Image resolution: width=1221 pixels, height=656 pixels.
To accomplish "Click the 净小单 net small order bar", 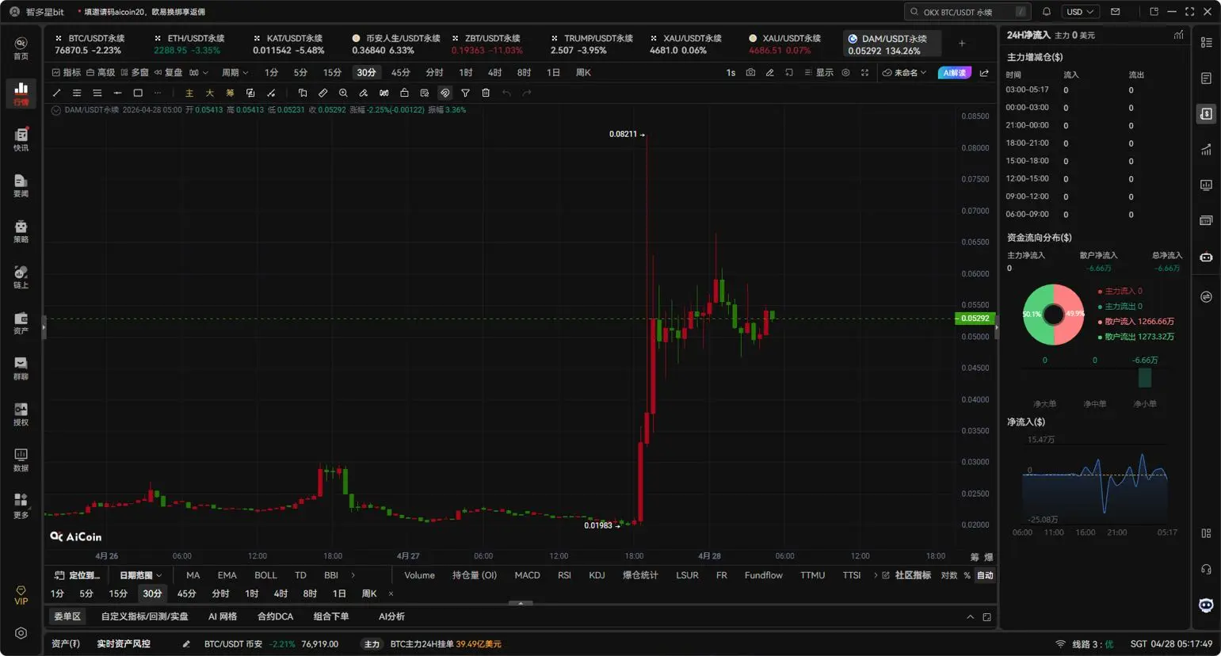I will click(1145, 379).
